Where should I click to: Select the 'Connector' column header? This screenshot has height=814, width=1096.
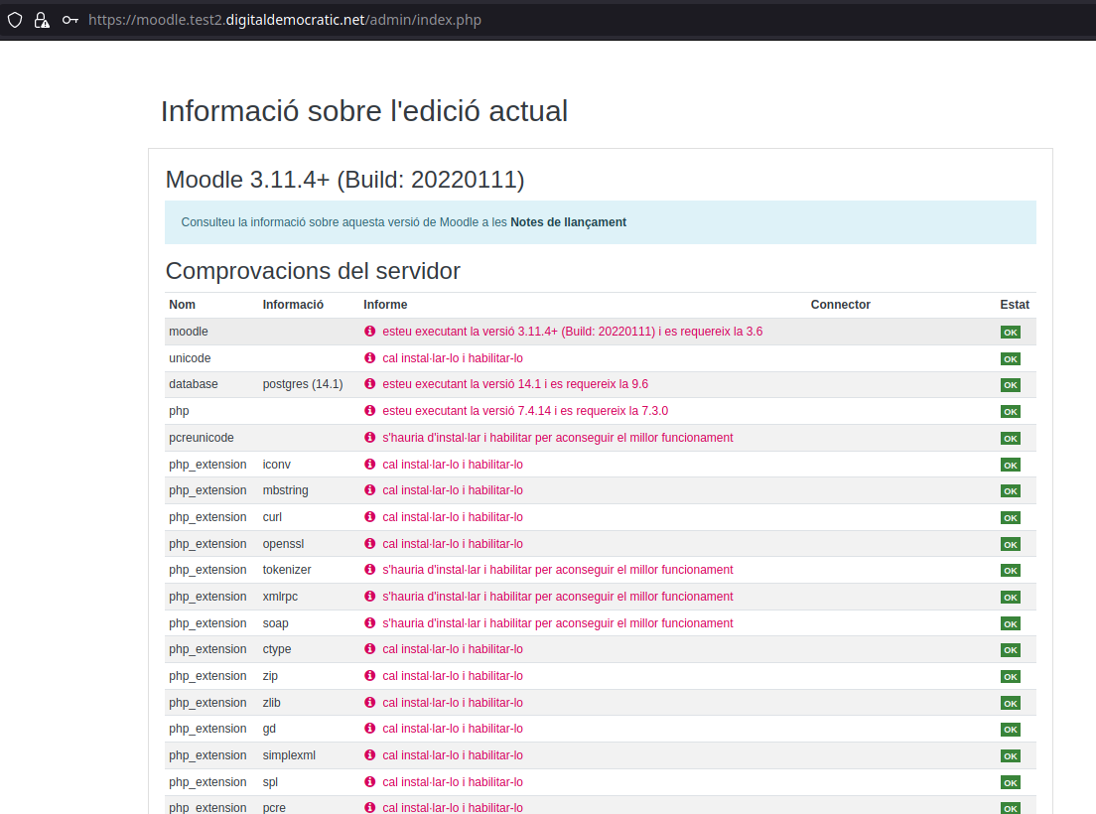pyautogui.click(x=840, y=305)
